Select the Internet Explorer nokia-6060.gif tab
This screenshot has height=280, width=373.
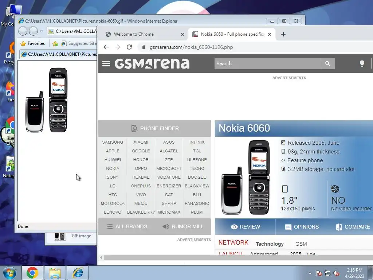click(x=58, y=54)
